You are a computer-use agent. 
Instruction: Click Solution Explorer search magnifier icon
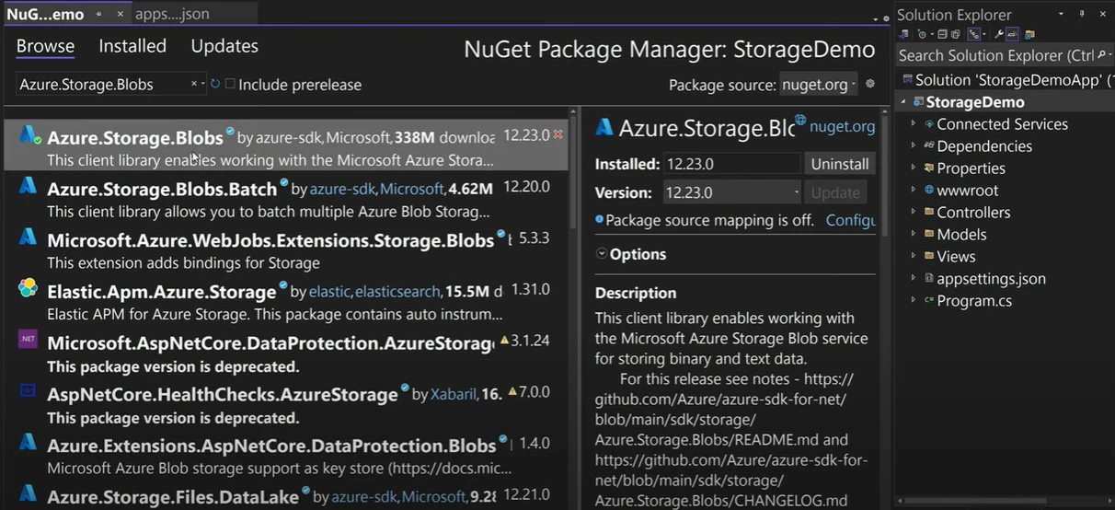coord(1101,54)
